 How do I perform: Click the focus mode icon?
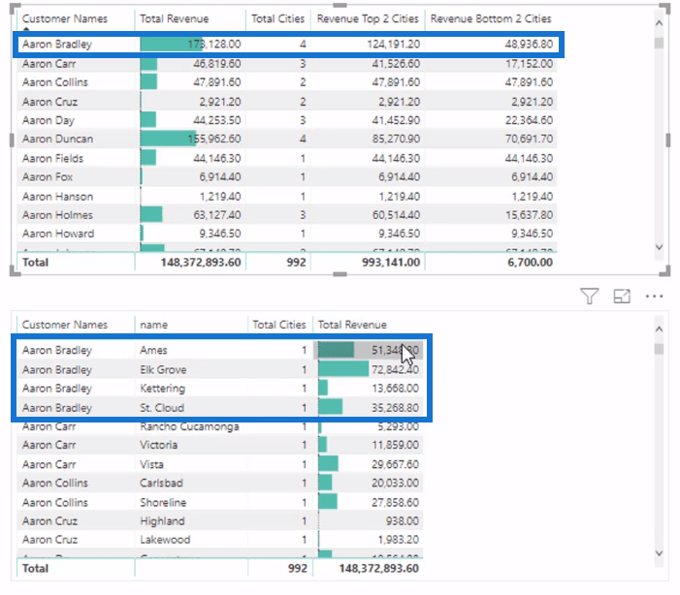tap(622, 297)
